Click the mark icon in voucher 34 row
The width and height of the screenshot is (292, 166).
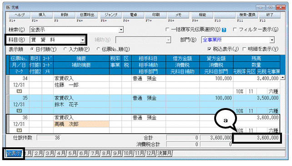(20, 91)
